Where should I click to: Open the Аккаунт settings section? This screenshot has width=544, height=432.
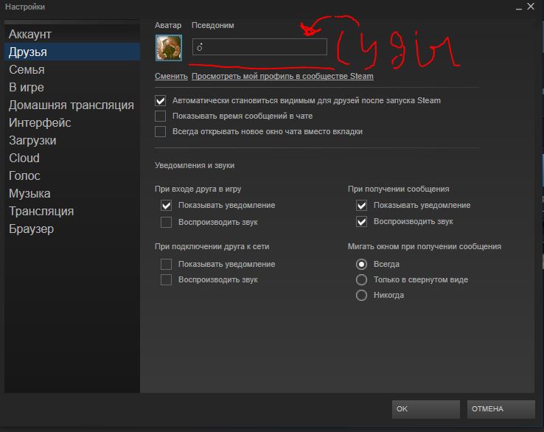point(30,35)
